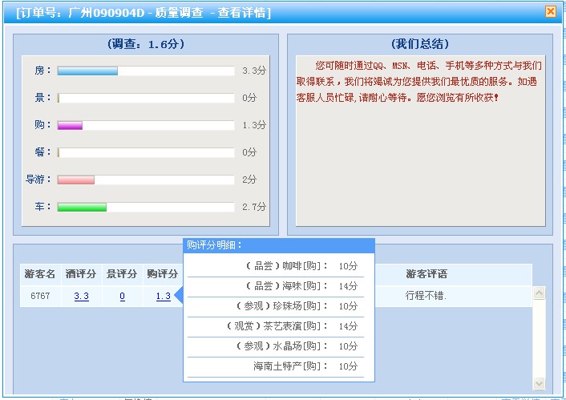Click the 游客名 column header

coord(40,274)
